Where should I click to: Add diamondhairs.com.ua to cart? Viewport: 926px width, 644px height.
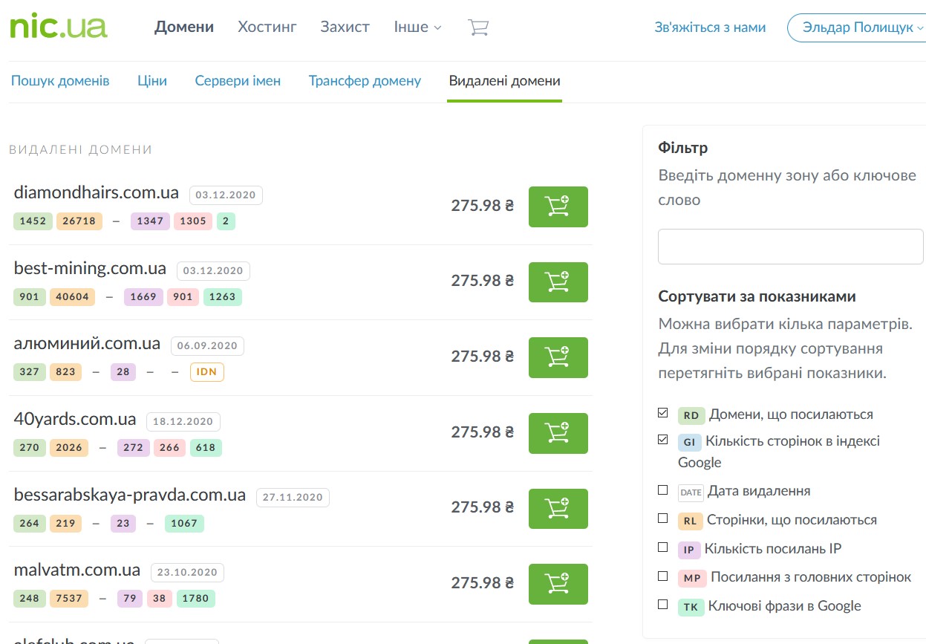[x=558, y=206]
